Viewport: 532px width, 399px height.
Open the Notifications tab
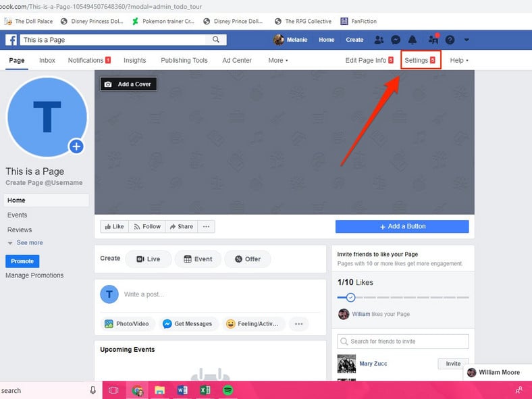coord(89,60)
